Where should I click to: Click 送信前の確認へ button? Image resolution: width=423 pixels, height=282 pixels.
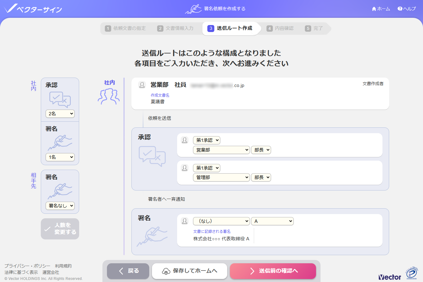(x=273, y=271)
